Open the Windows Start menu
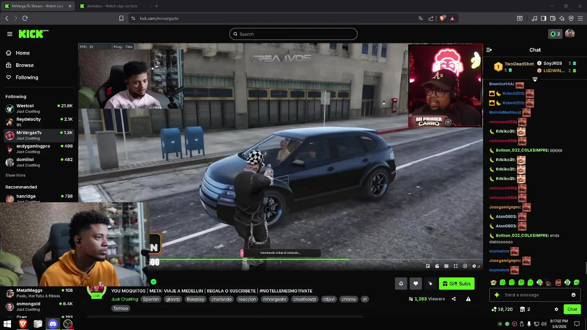Image resolution: width=587 pixels, height=330 pixels. 7,324
